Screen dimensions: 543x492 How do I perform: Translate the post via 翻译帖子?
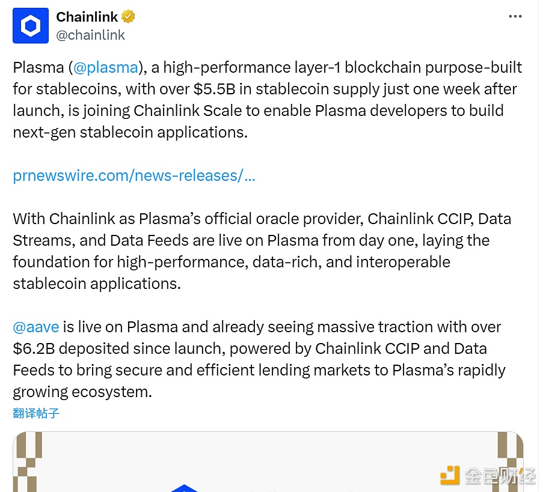pyautogui.click(x=36, y=413)
